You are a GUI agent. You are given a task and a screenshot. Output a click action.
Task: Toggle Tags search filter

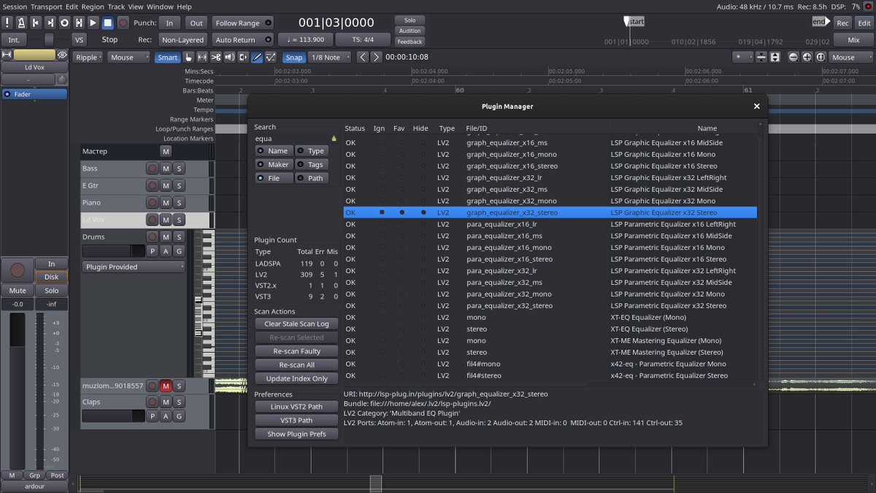(x=312, y=164)
